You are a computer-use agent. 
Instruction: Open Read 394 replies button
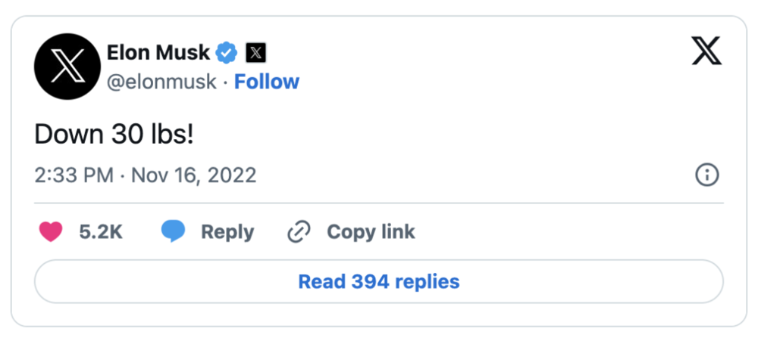click(x=379, y=282)
